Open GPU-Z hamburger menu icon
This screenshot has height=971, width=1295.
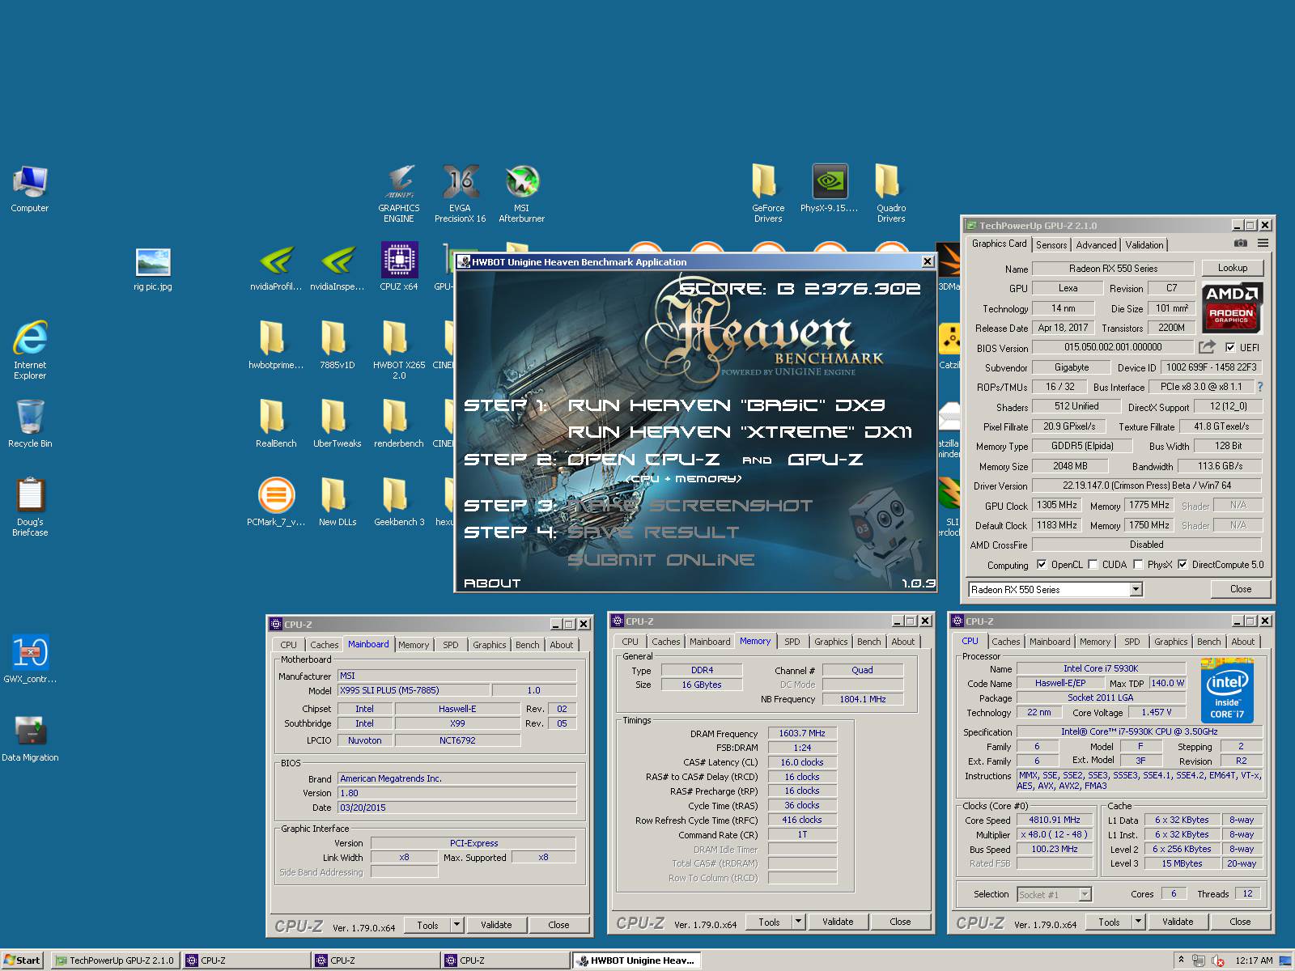click(x=1263, y=243)
